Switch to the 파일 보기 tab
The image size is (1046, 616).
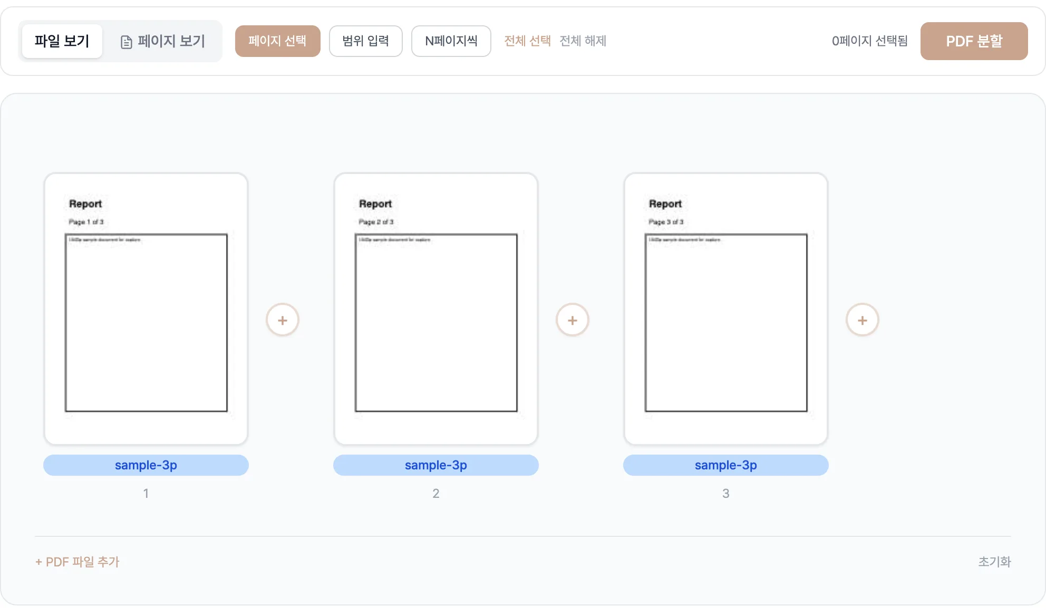coord(62,41)
